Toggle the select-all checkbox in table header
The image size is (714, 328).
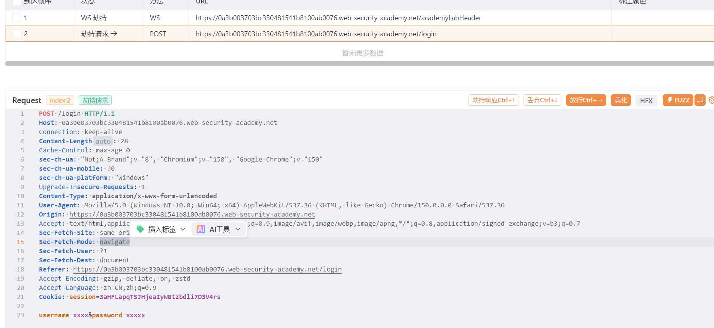17,2
